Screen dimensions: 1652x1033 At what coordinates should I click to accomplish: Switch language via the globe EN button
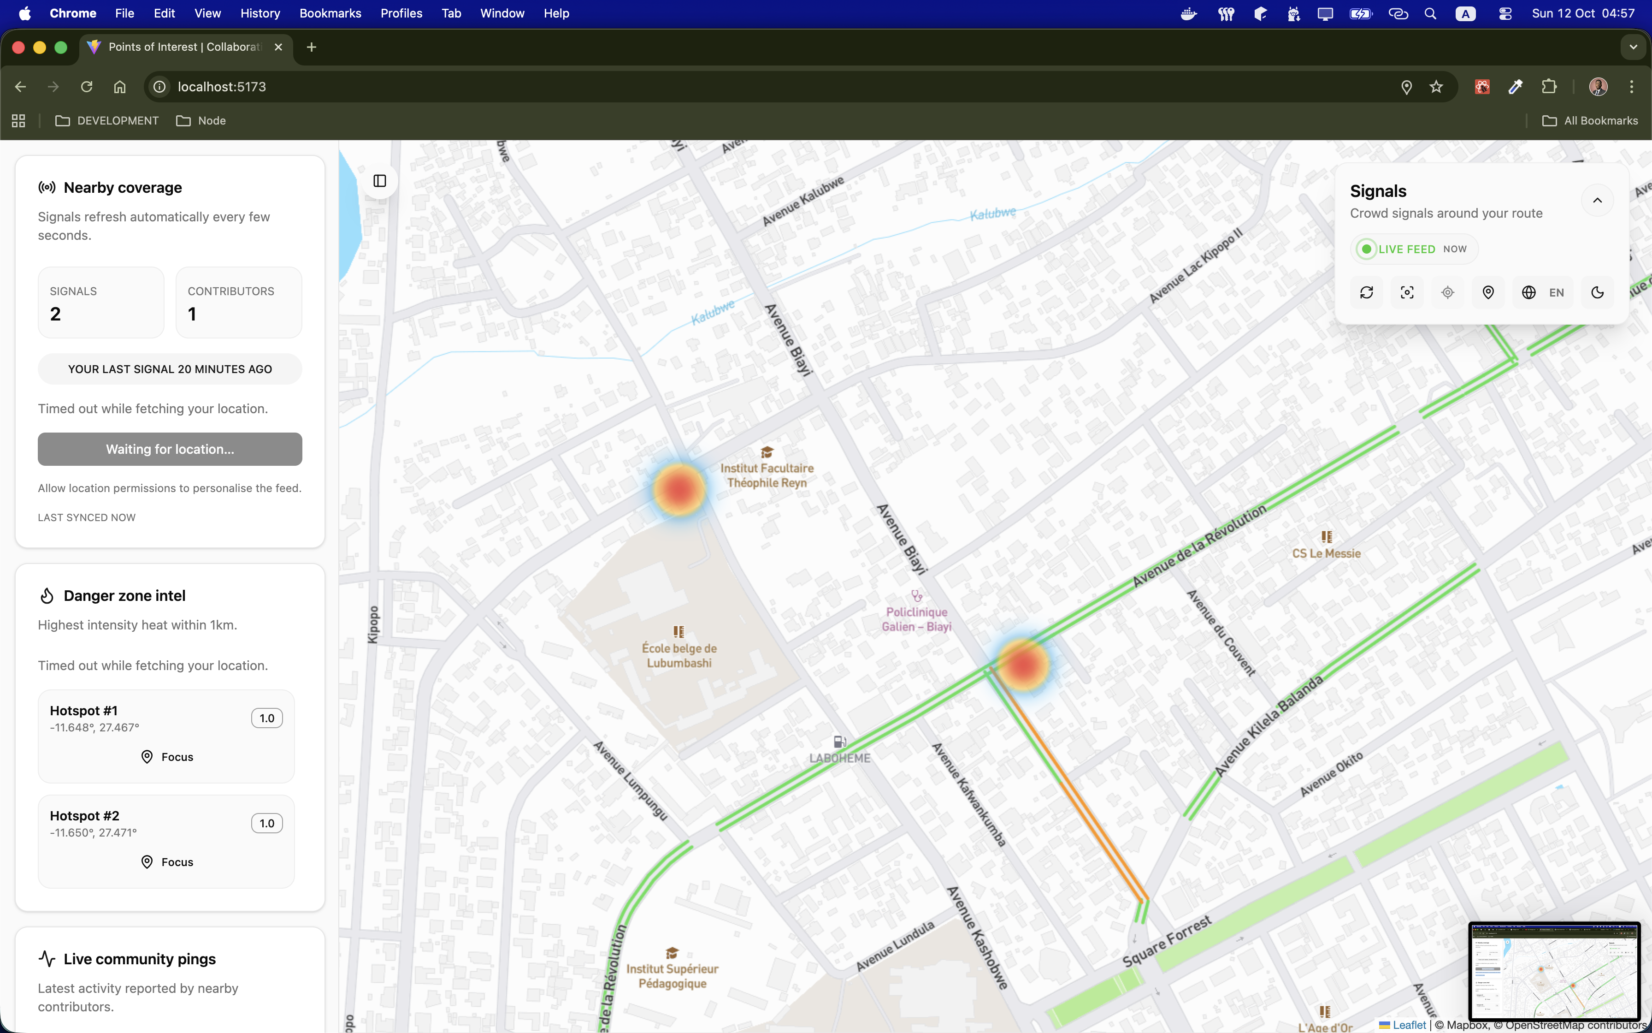[1543, 292]
